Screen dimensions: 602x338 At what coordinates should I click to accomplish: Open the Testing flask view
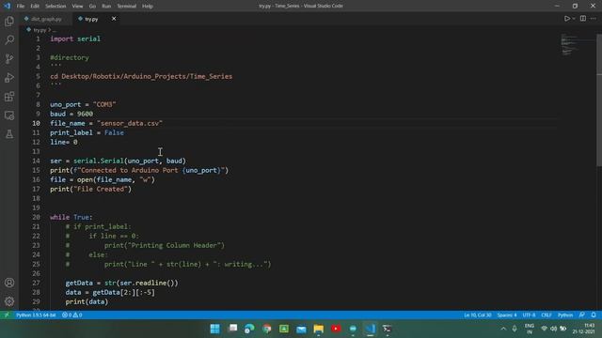pos(9,134)
